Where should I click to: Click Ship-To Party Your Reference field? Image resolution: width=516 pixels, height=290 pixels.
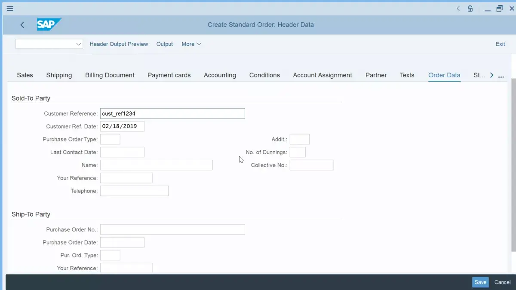pos(126,268)
